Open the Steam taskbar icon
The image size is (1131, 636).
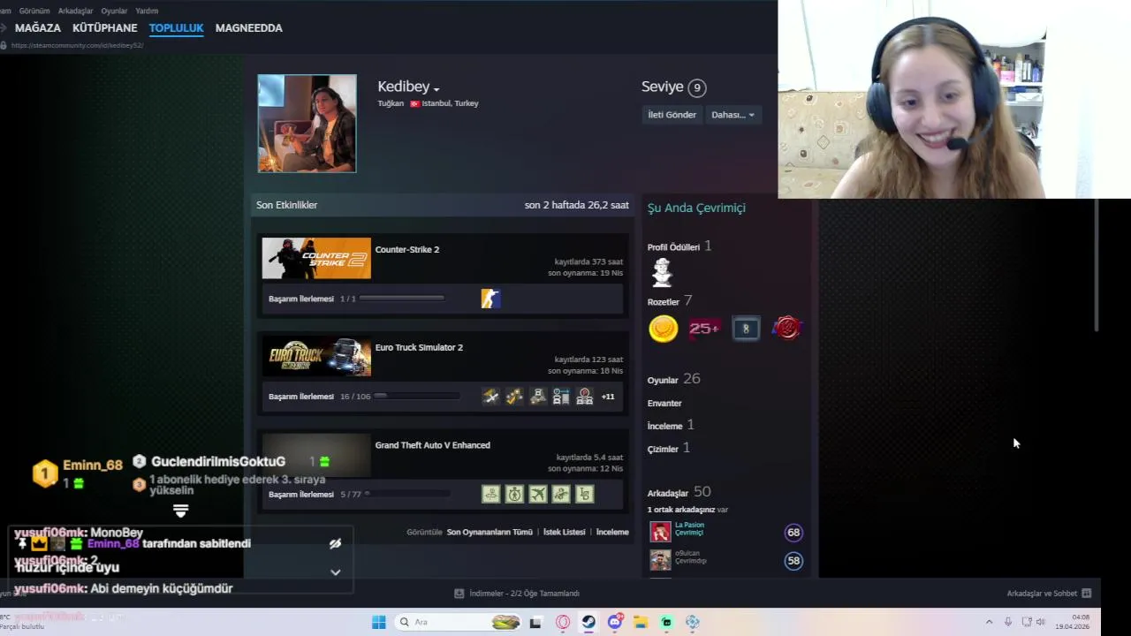[588, 622]
